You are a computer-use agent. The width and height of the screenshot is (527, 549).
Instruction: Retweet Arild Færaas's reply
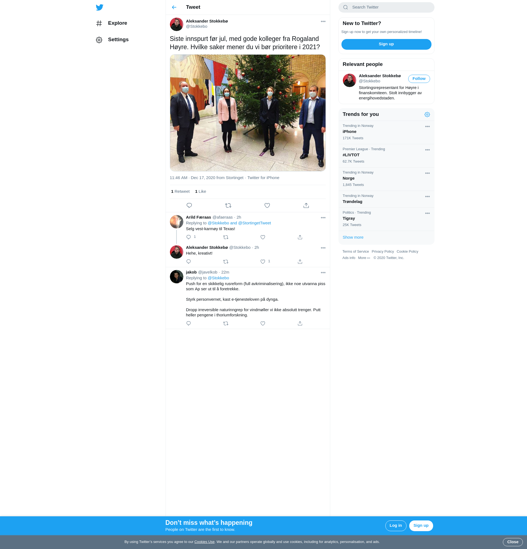click(x=226, y=237)
